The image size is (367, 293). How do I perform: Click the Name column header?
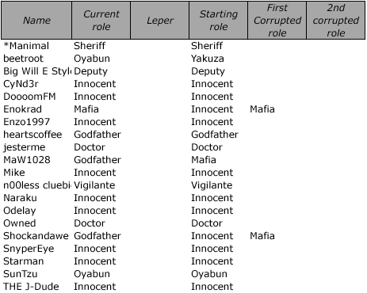36,21
